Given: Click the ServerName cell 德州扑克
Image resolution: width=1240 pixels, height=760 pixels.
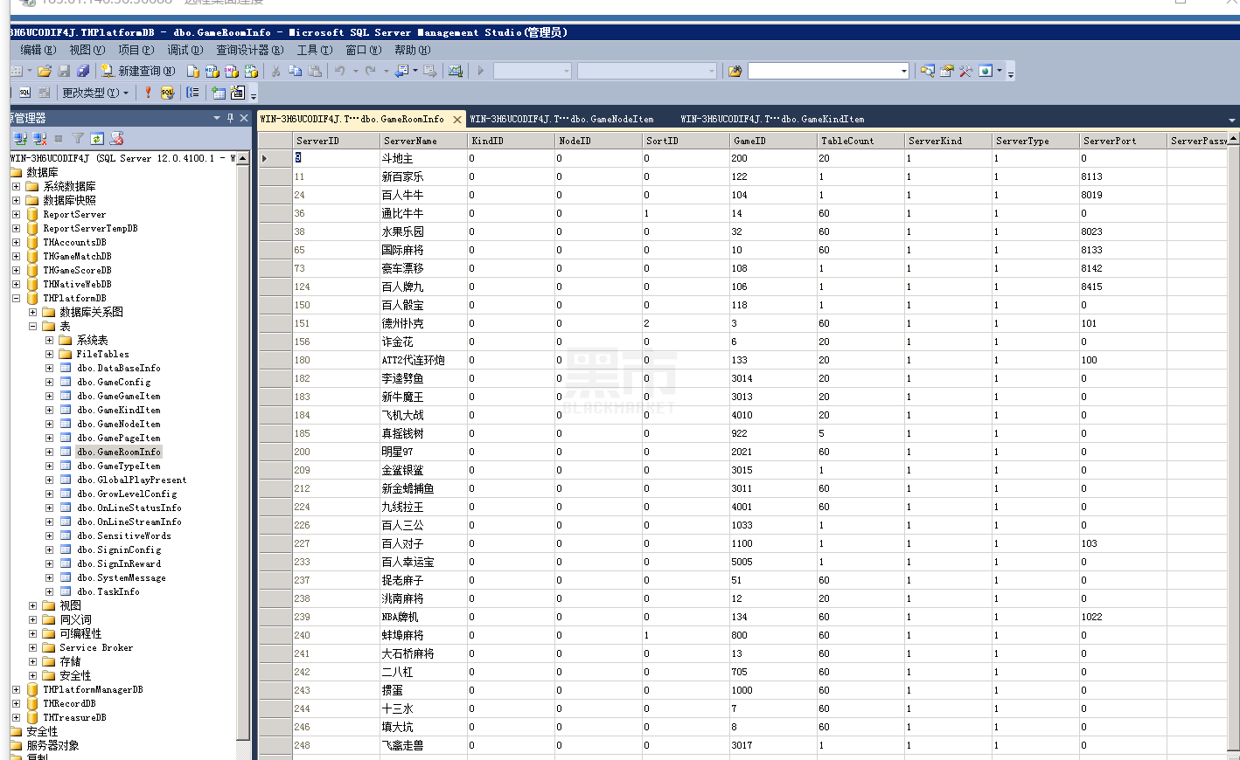Looking at the screenshot, I should pyautogui.click(x=423, y=323).
